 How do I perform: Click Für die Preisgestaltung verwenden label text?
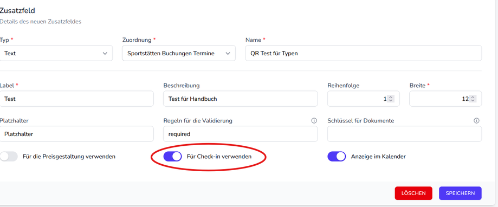pyautogui.click(x=69, y=157)
